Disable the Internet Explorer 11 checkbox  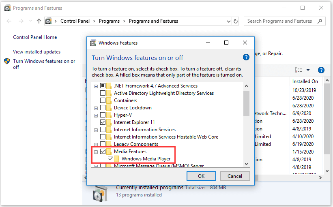[x=103, y=122]
